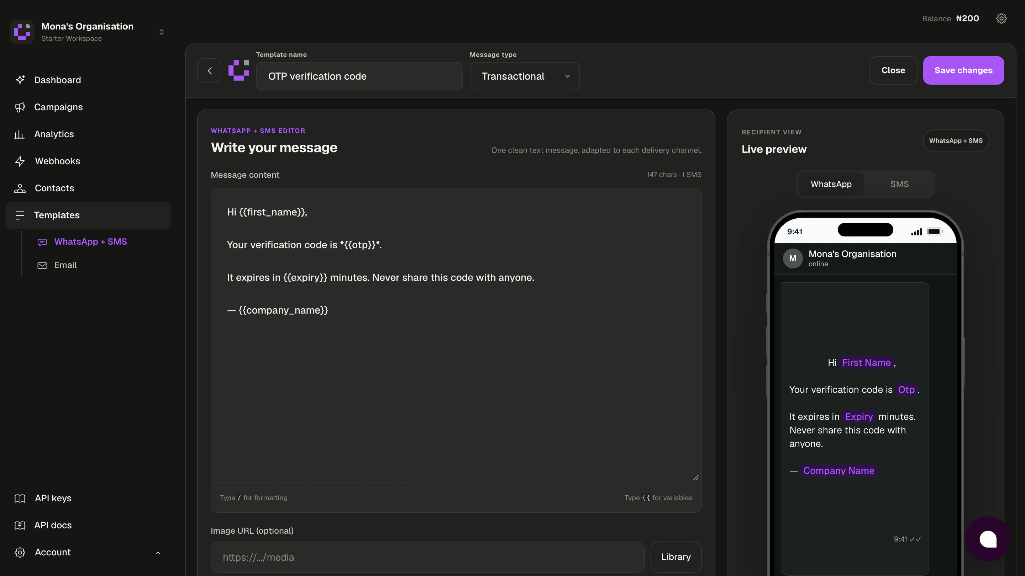Click the API docs open book icon
Viewport: 1025px width, 576px height.
(x=20, y=526)
